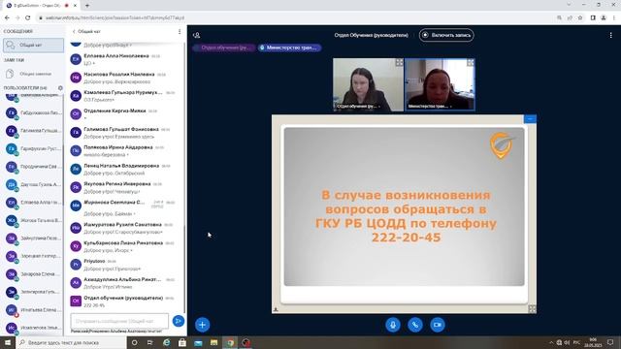Open File Explorer from the taskbar
Viewport: 621px width, 349px height.
point(213,342)
